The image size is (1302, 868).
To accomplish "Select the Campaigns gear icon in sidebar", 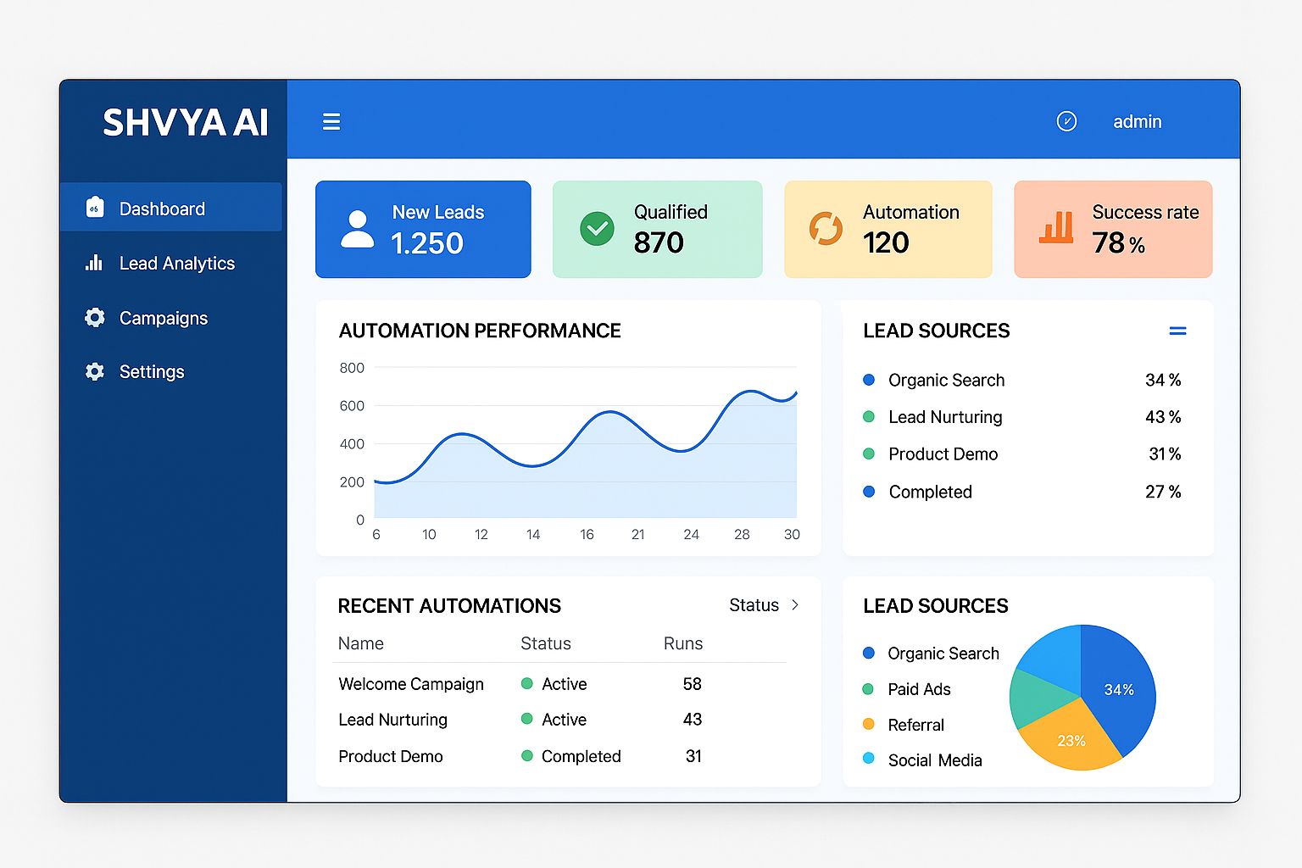I will click(x=93, y=317).
